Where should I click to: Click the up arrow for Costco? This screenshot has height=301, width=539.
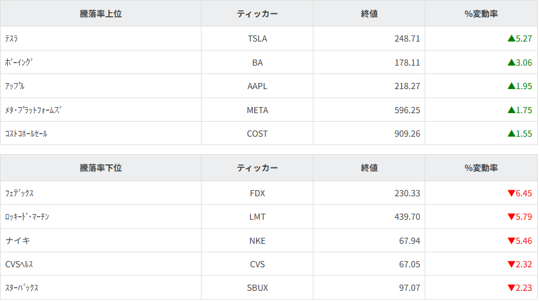(x=511, y=134)
